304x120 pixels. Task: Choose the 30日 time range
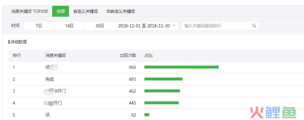pos(100,26)
